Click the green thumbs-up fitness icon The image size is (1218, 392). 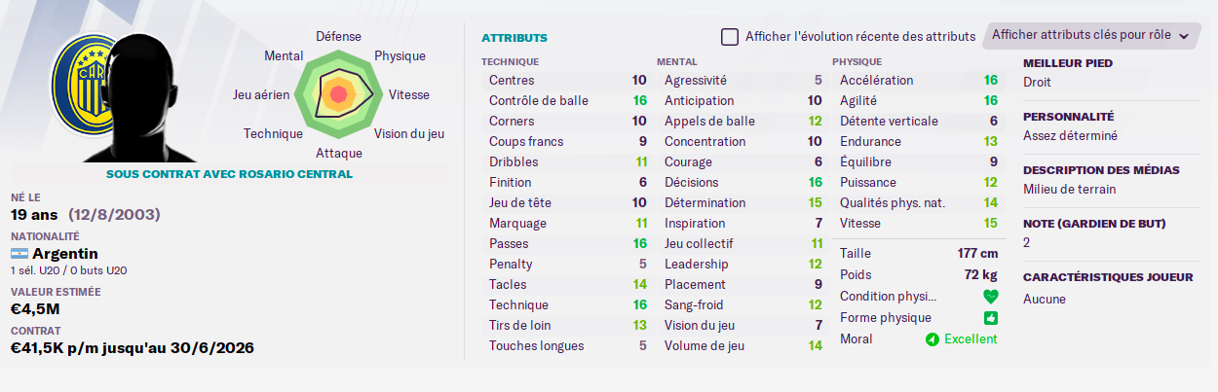point(990,318)
